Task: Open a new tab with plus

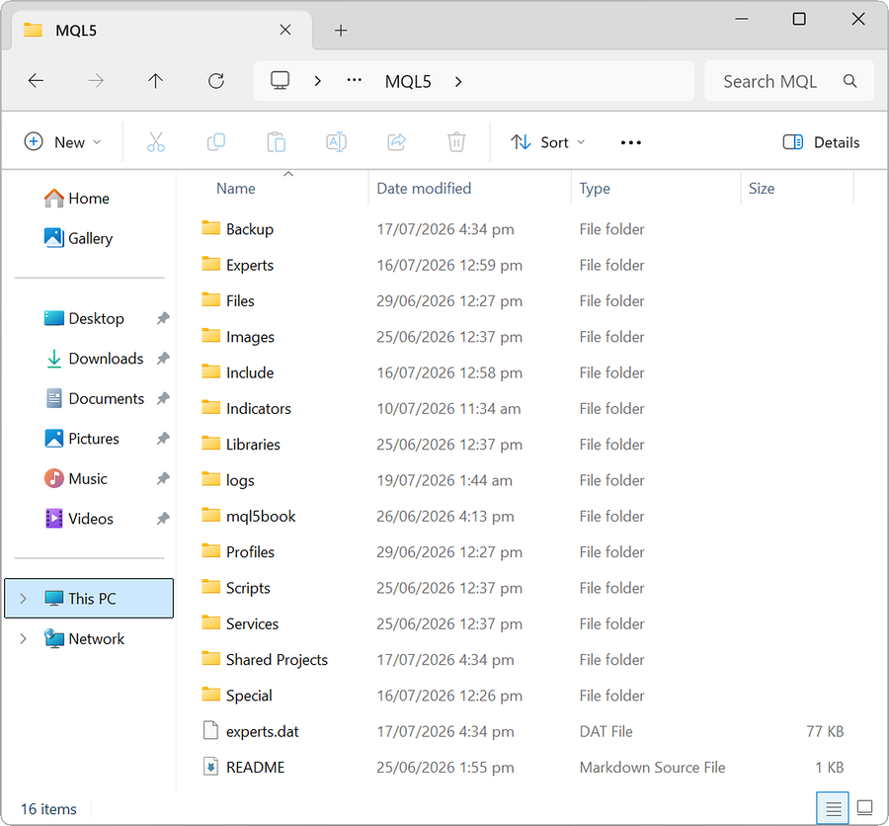Action: 341,31
